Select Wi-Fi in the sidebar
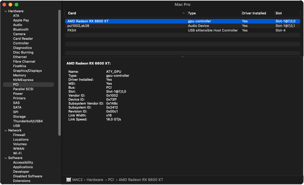 [x=17, y=153]
